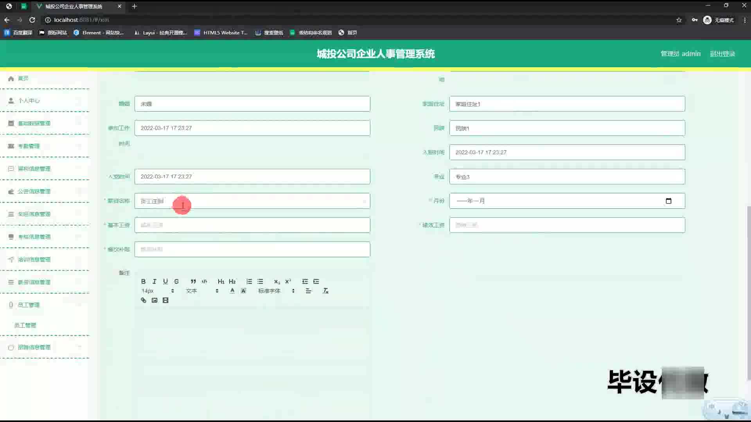Apply Heading 2 format
This screenshot has height=422, width=751.
click(232, 281)
